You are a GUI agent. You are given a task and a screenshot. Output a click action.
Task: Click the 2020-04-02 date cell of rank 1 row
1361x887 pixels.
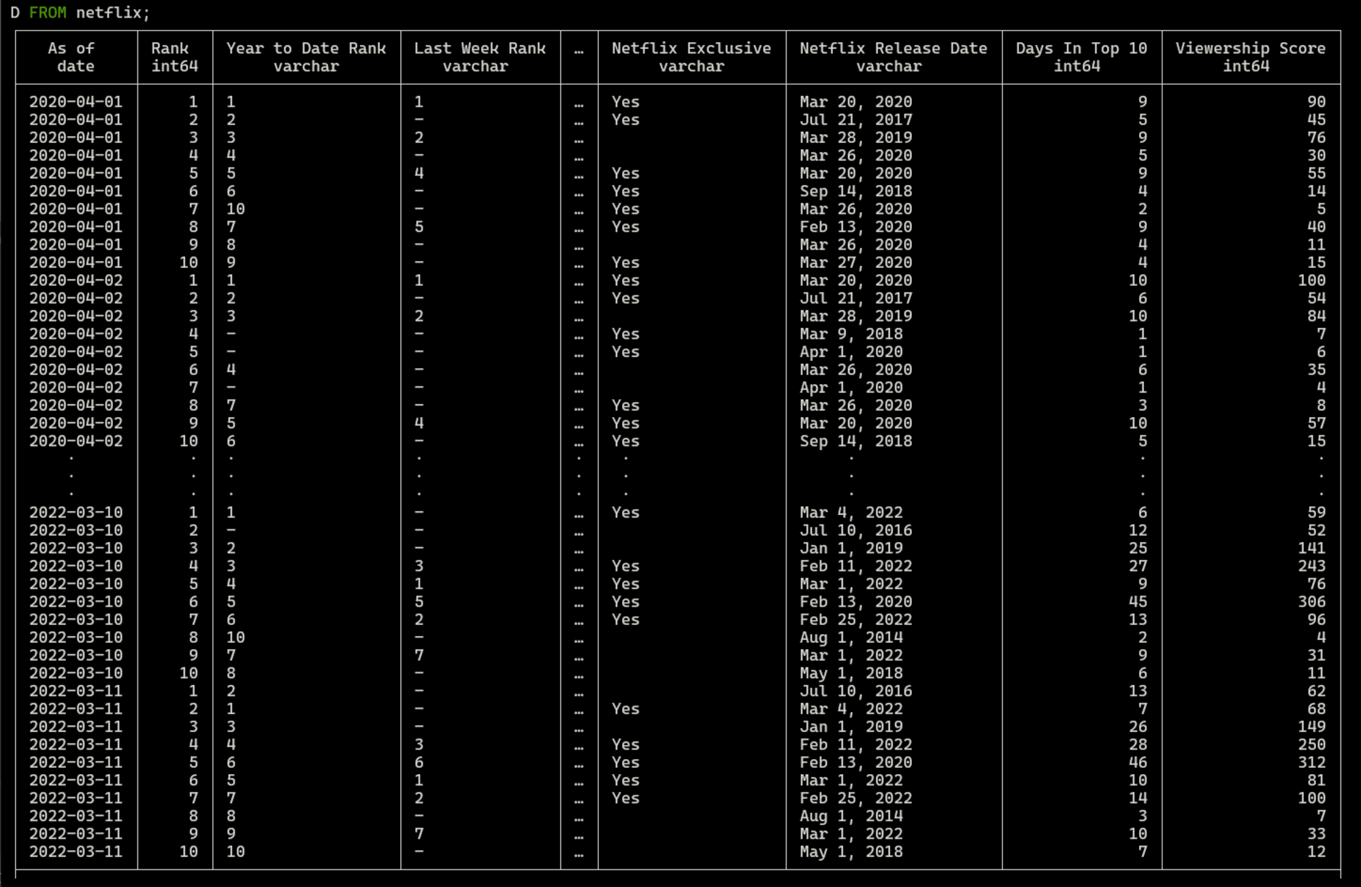pos(76,280)
